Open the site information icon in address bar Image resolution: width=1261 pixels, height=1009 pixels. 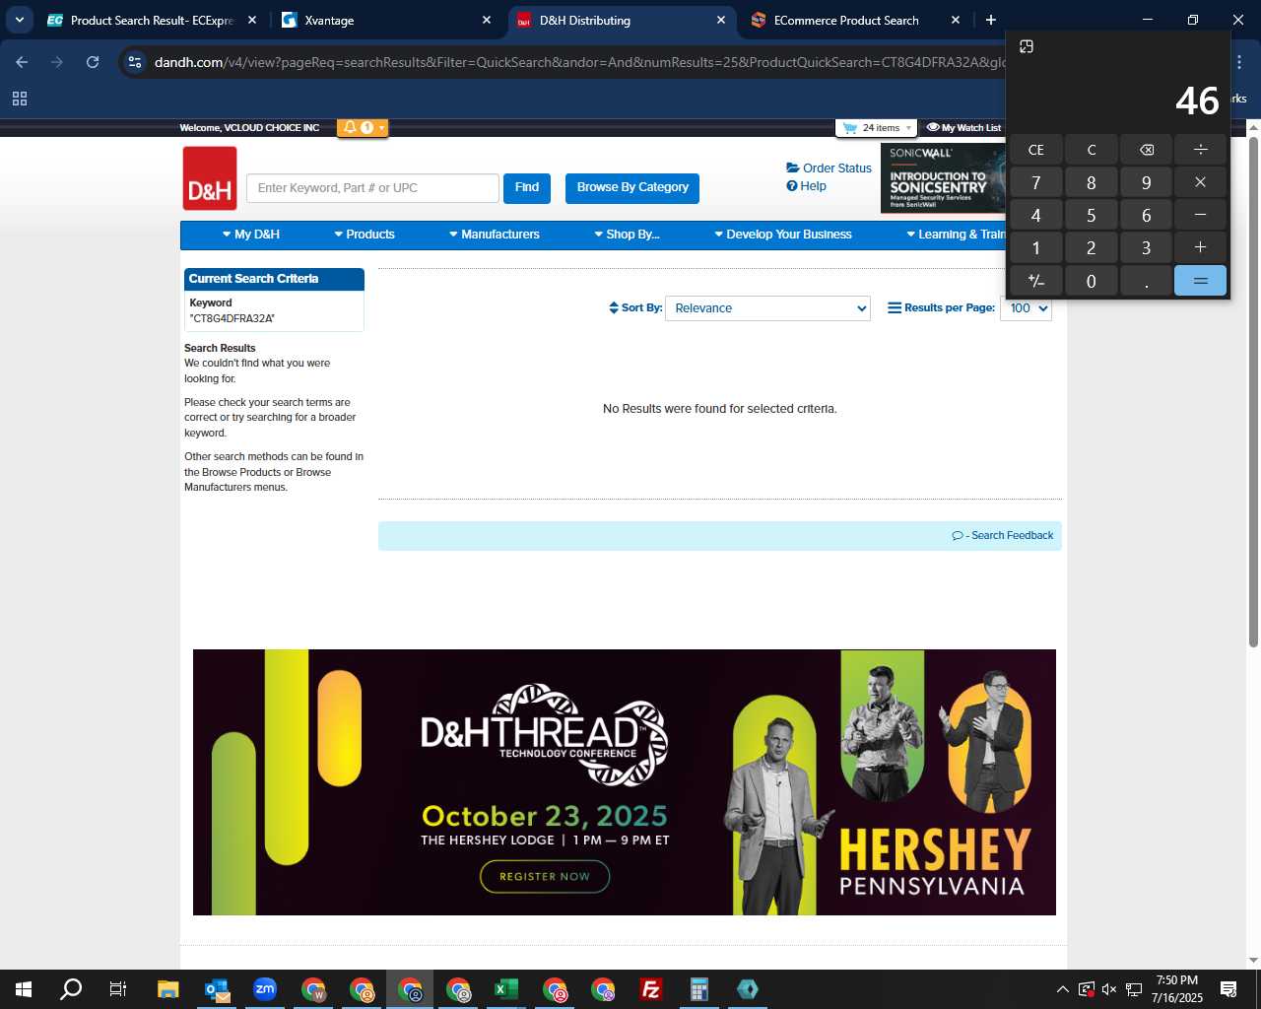coord(135,62)
